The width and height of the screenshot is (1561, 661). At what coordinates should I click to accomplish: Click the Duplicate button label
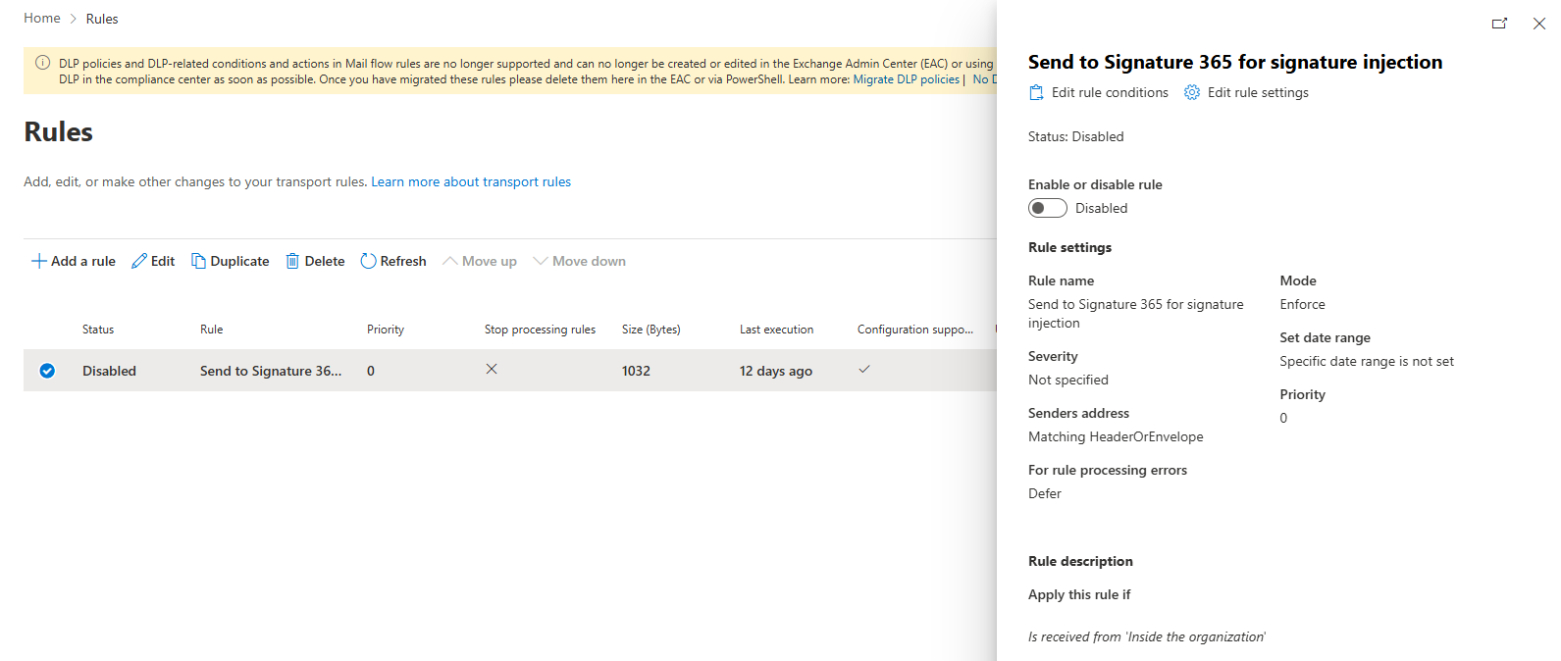click(x=239, y=261)
